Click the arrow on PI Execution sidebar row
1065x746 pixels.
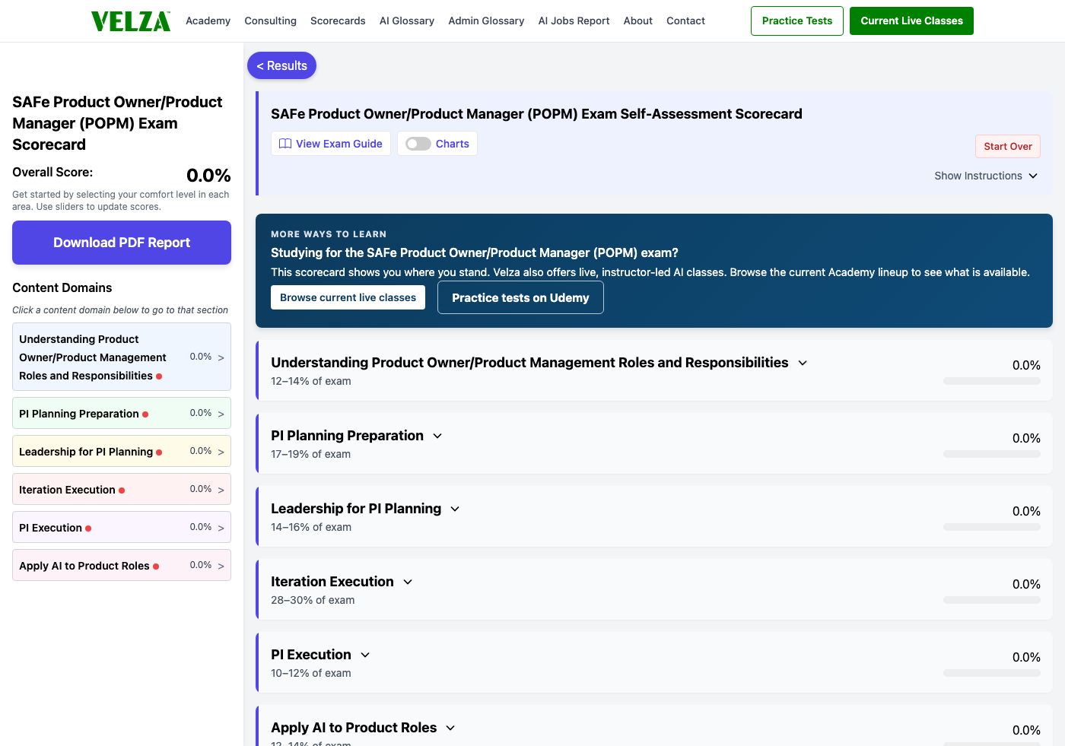point(221,528)
